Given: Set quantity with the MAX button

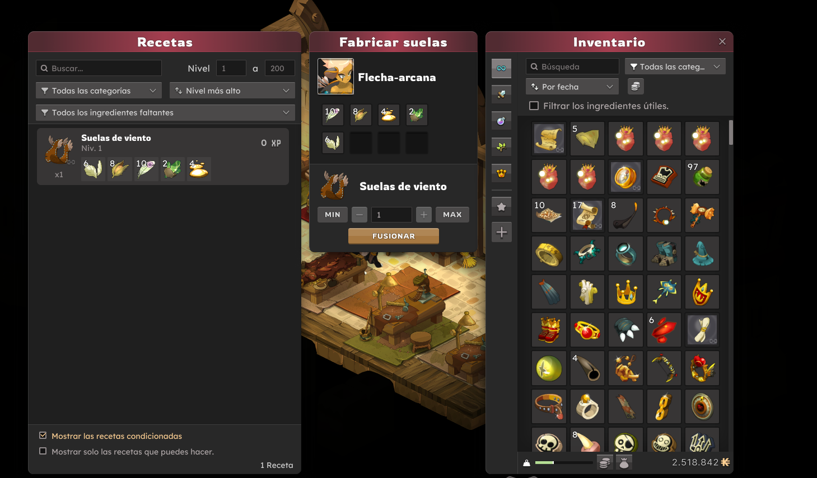Looking at the screenshot, I should pos(452,215).
